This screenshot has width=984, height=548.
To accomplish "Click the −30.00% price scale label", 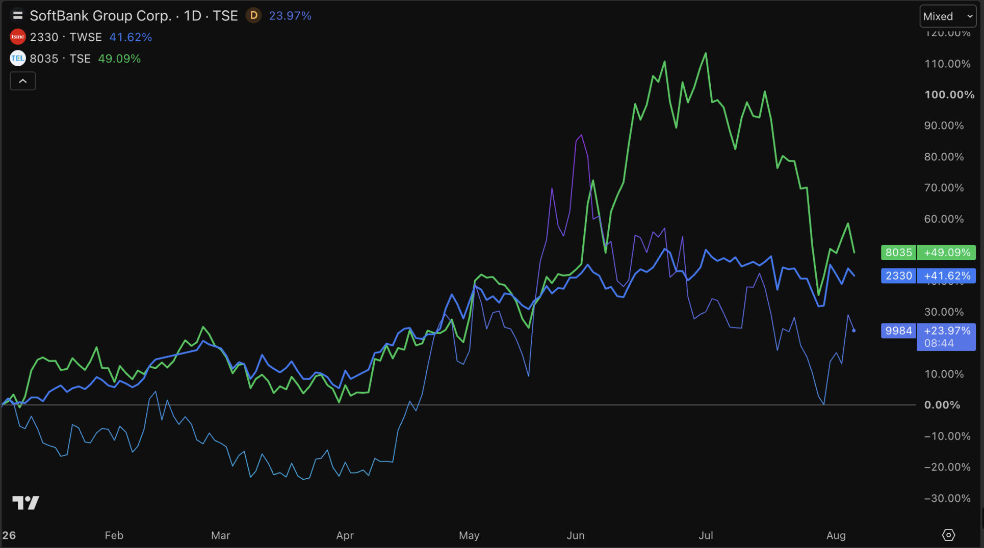I will [947, 499].
